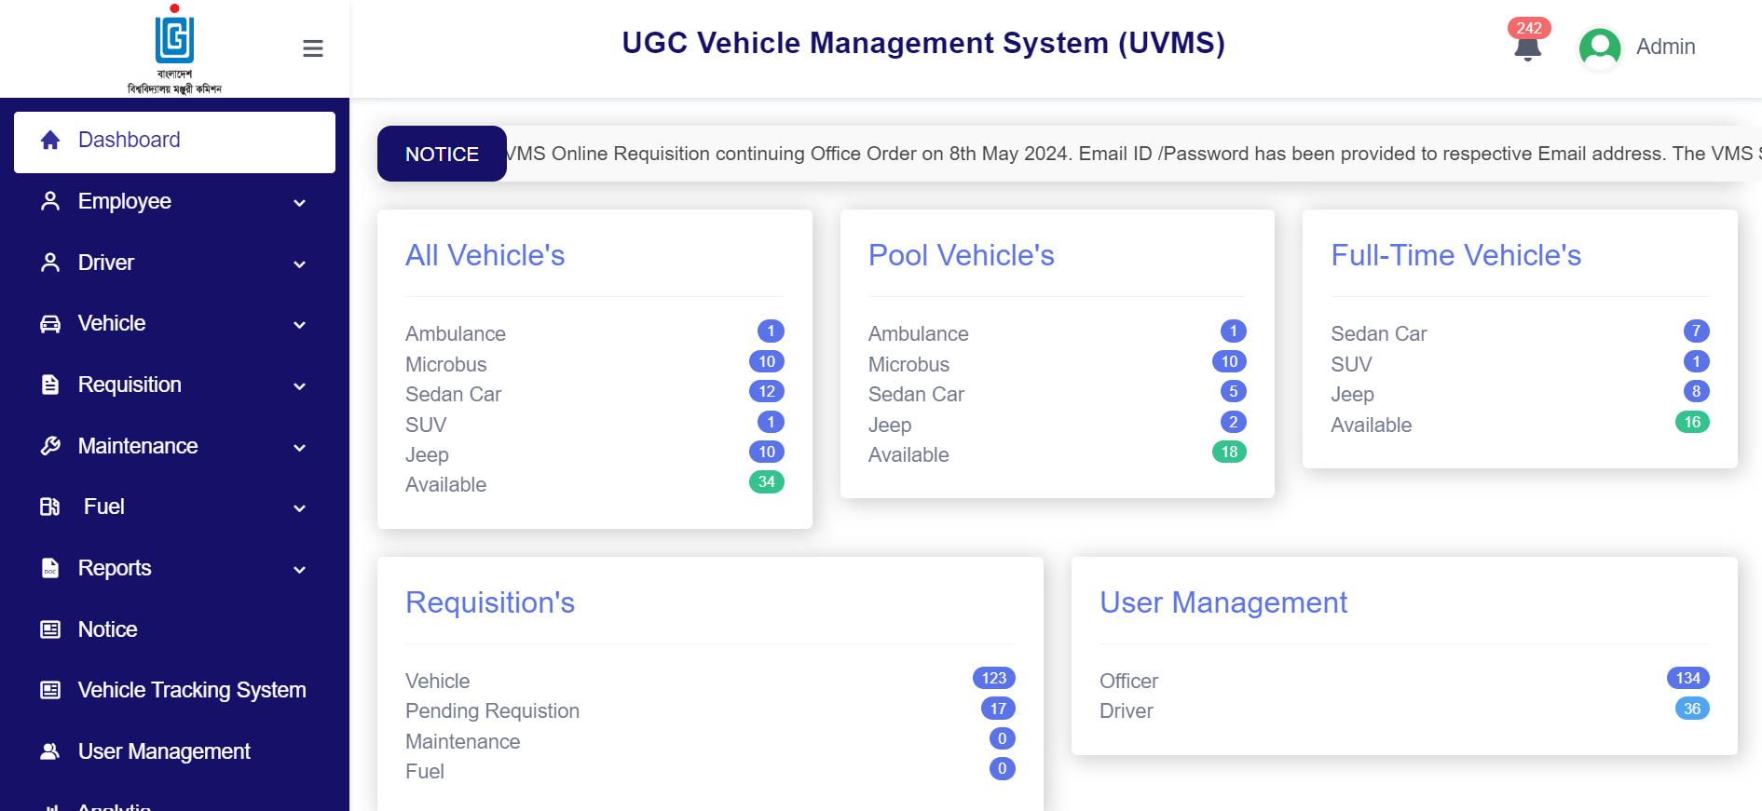Click the Pool Vehicle's card heading
The width and height of the screenshot is (1762, 811).
[x=961, y=255]
